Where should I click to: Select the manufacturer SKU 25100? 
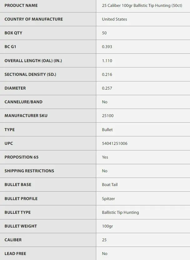point(108,116)
